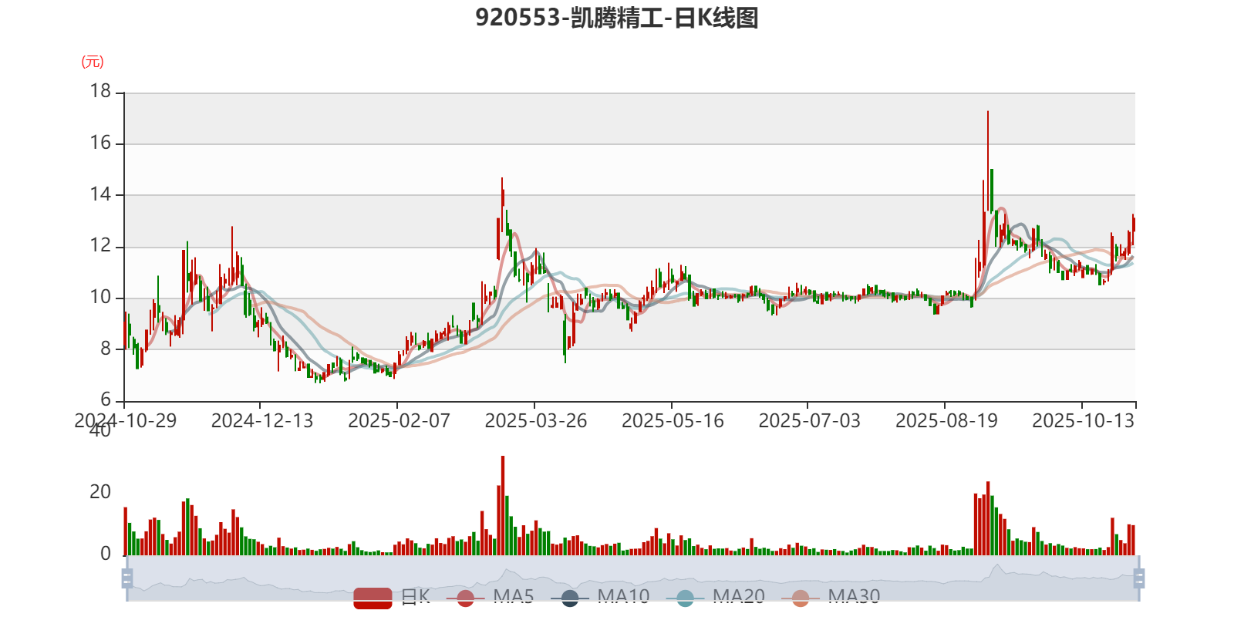
Task: Select the 2025-10-13 date label
Action: (1083, 421)
